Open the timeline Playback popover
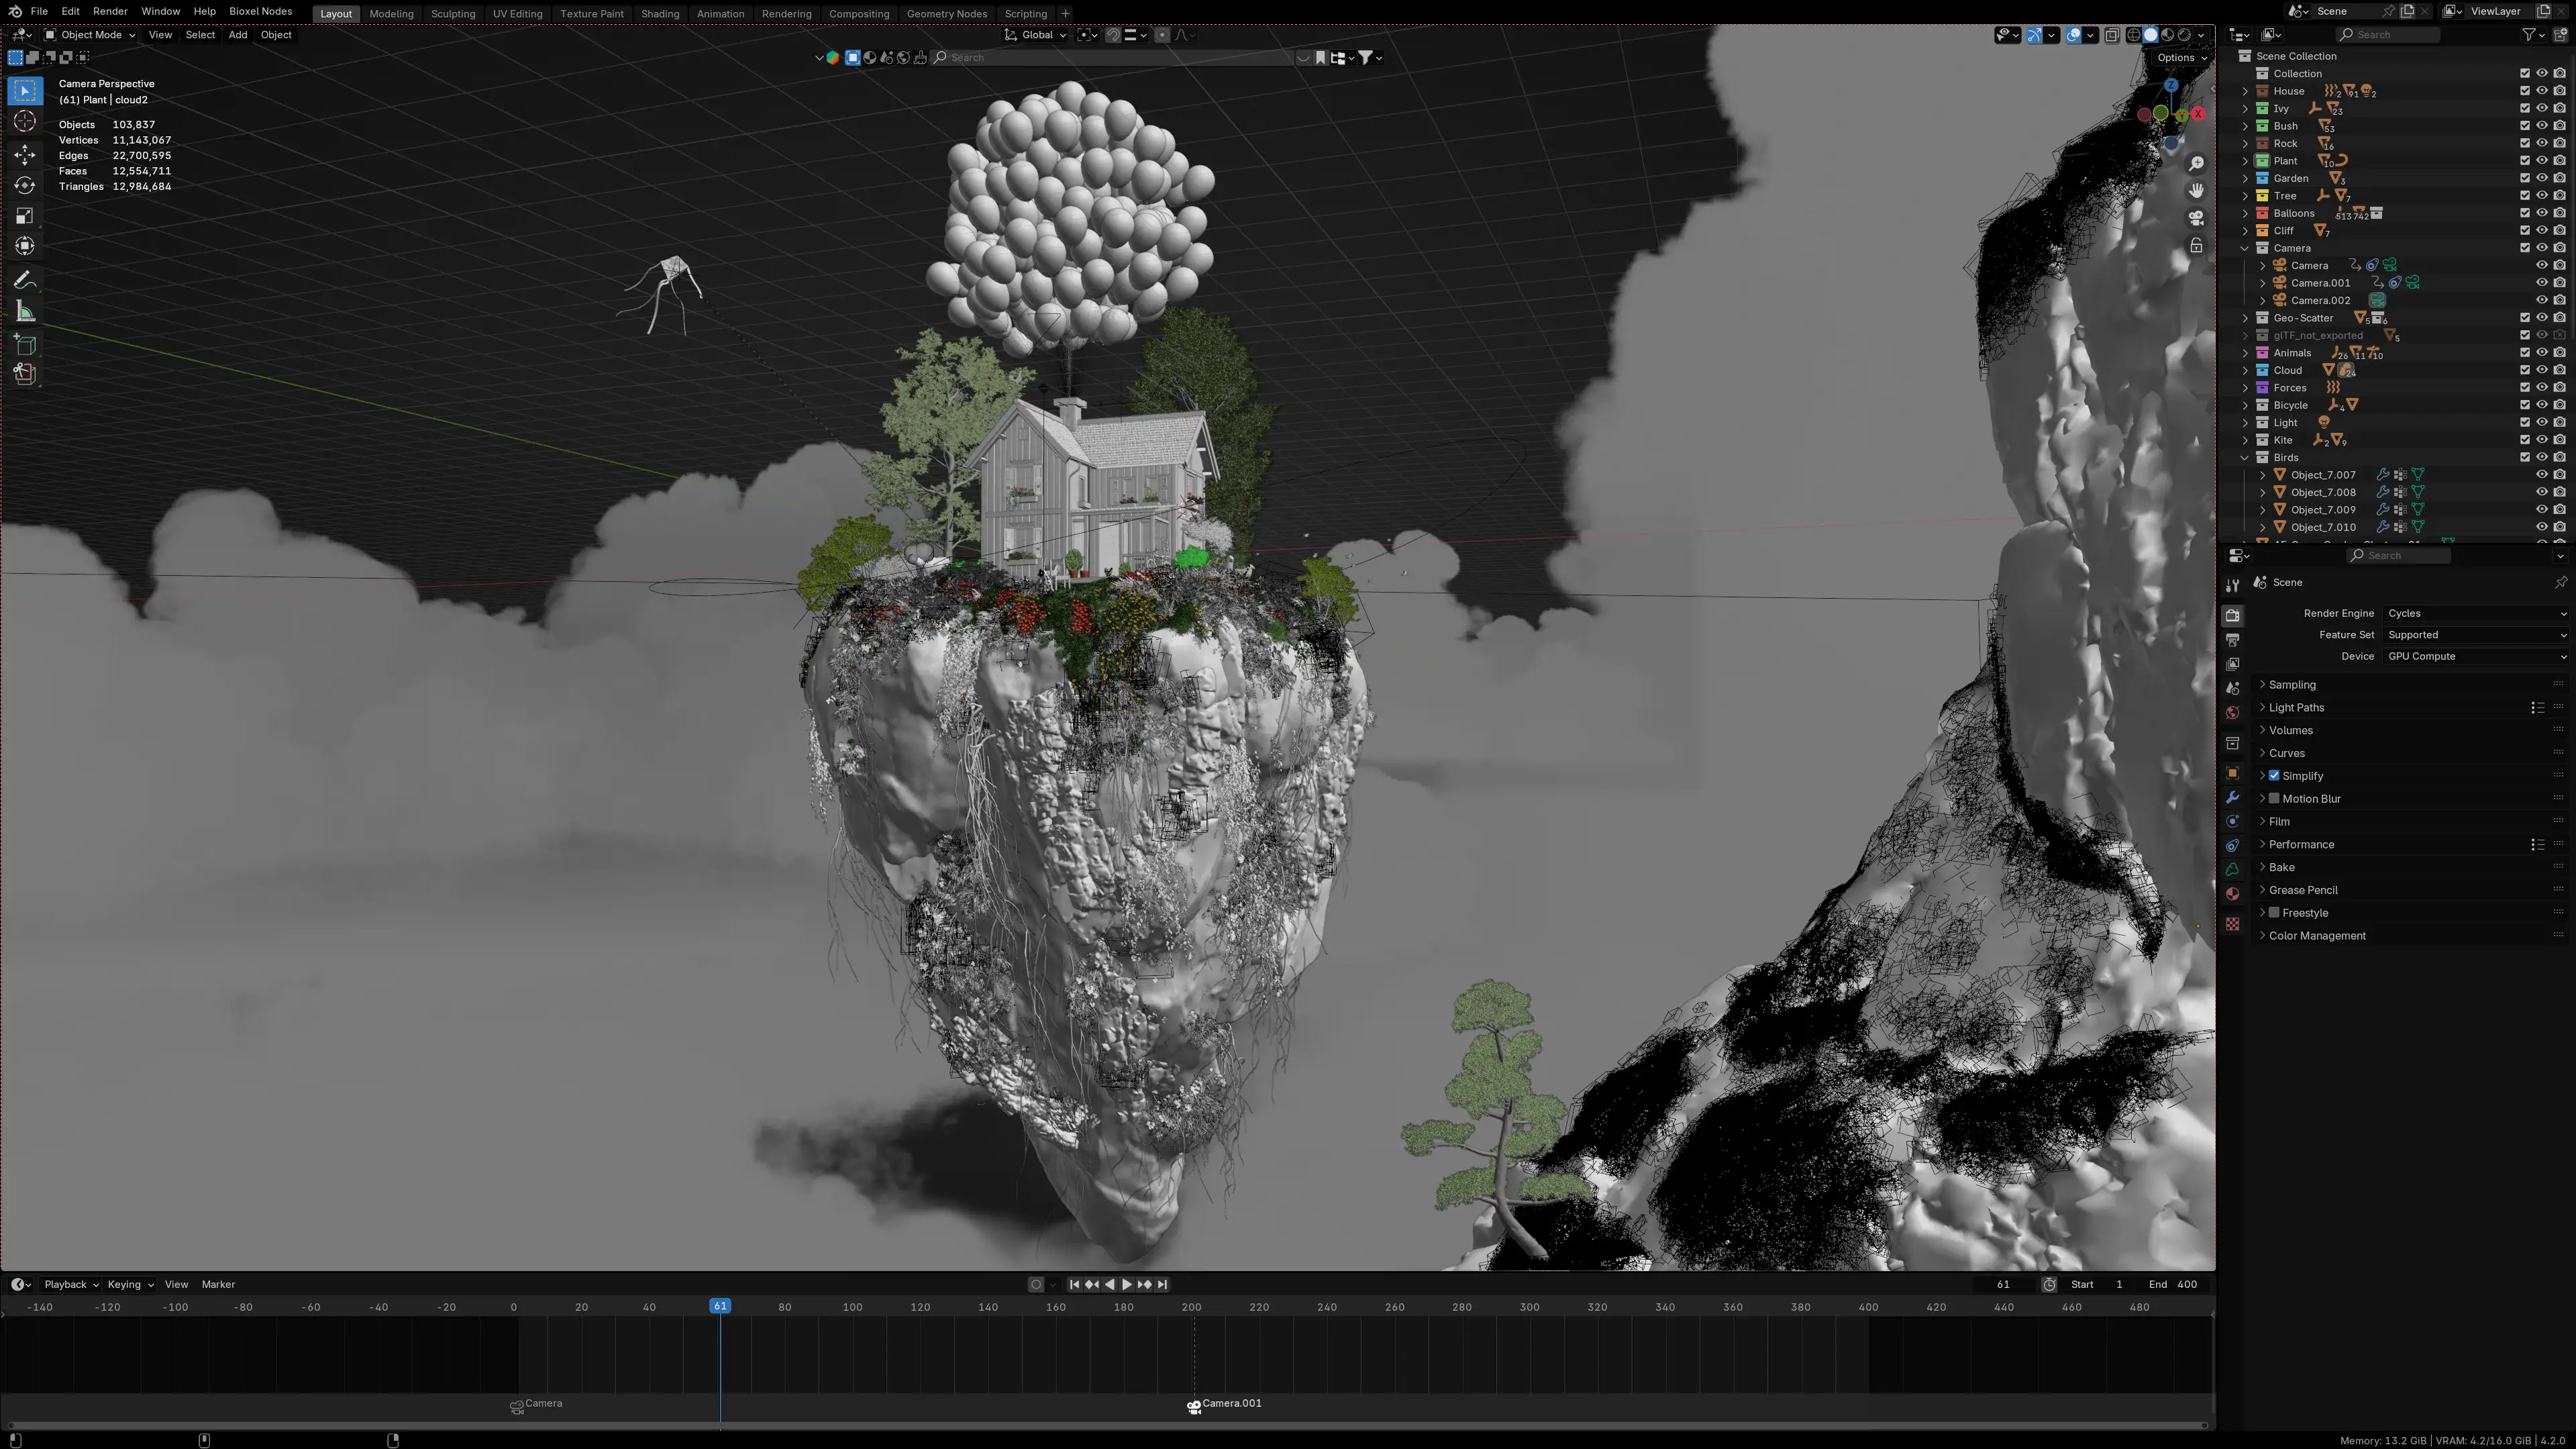 tap(71, 1285)
